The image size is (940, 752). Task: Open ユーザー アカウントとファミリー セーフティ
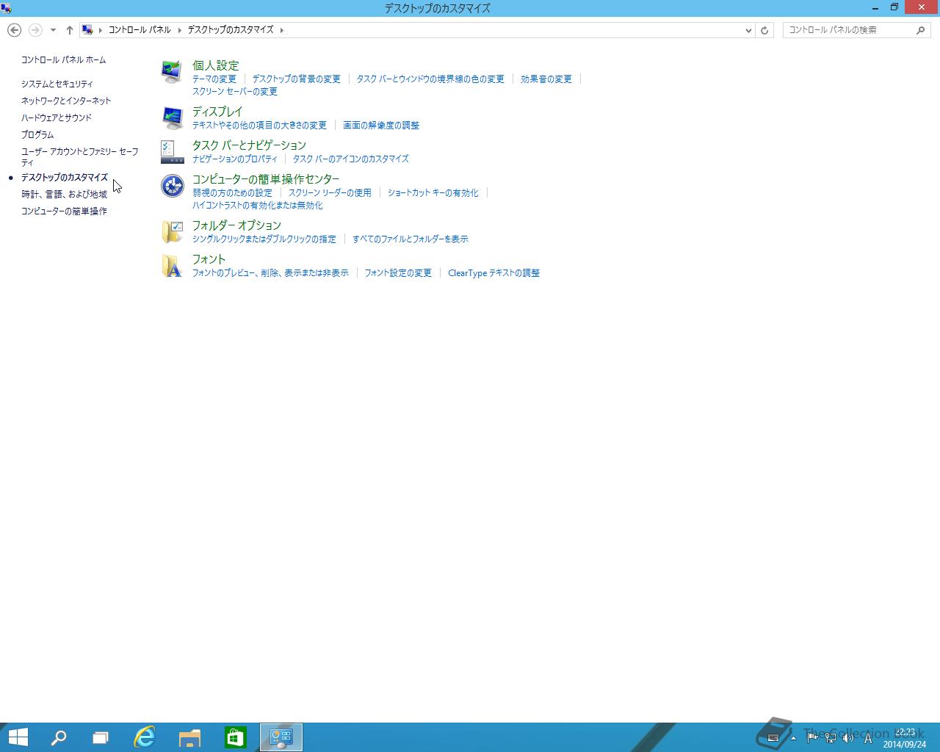coord(79,157)
